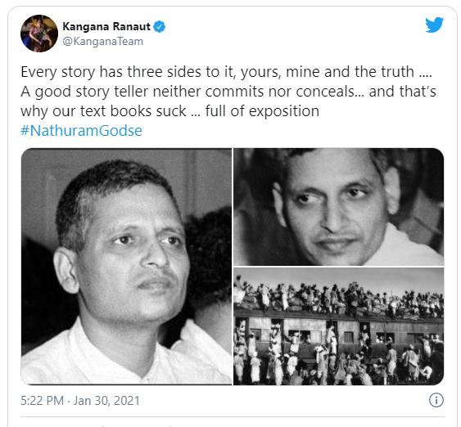Viewport: 461px width, 427px height.
Task: Open the top-right close-up face photo
Action: (x=339, y=207)
